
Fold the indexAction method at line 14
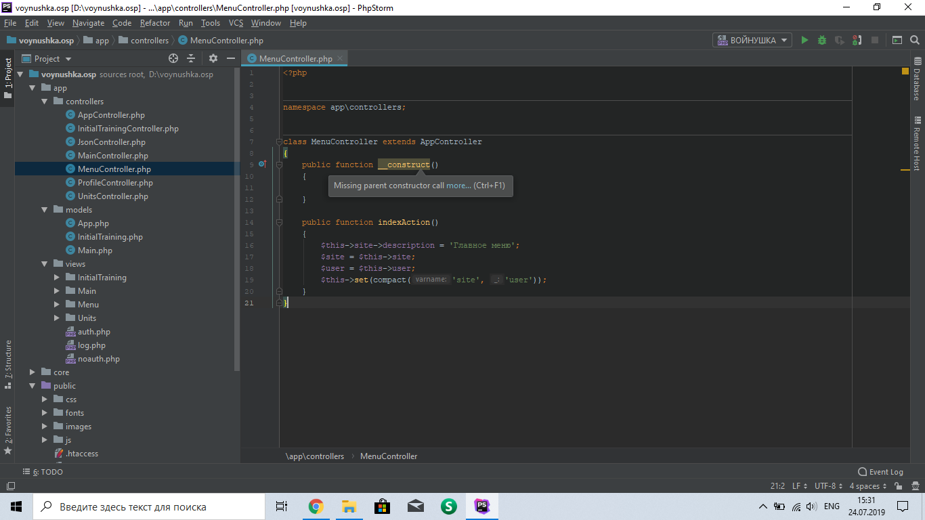click(x=278, y=222)
